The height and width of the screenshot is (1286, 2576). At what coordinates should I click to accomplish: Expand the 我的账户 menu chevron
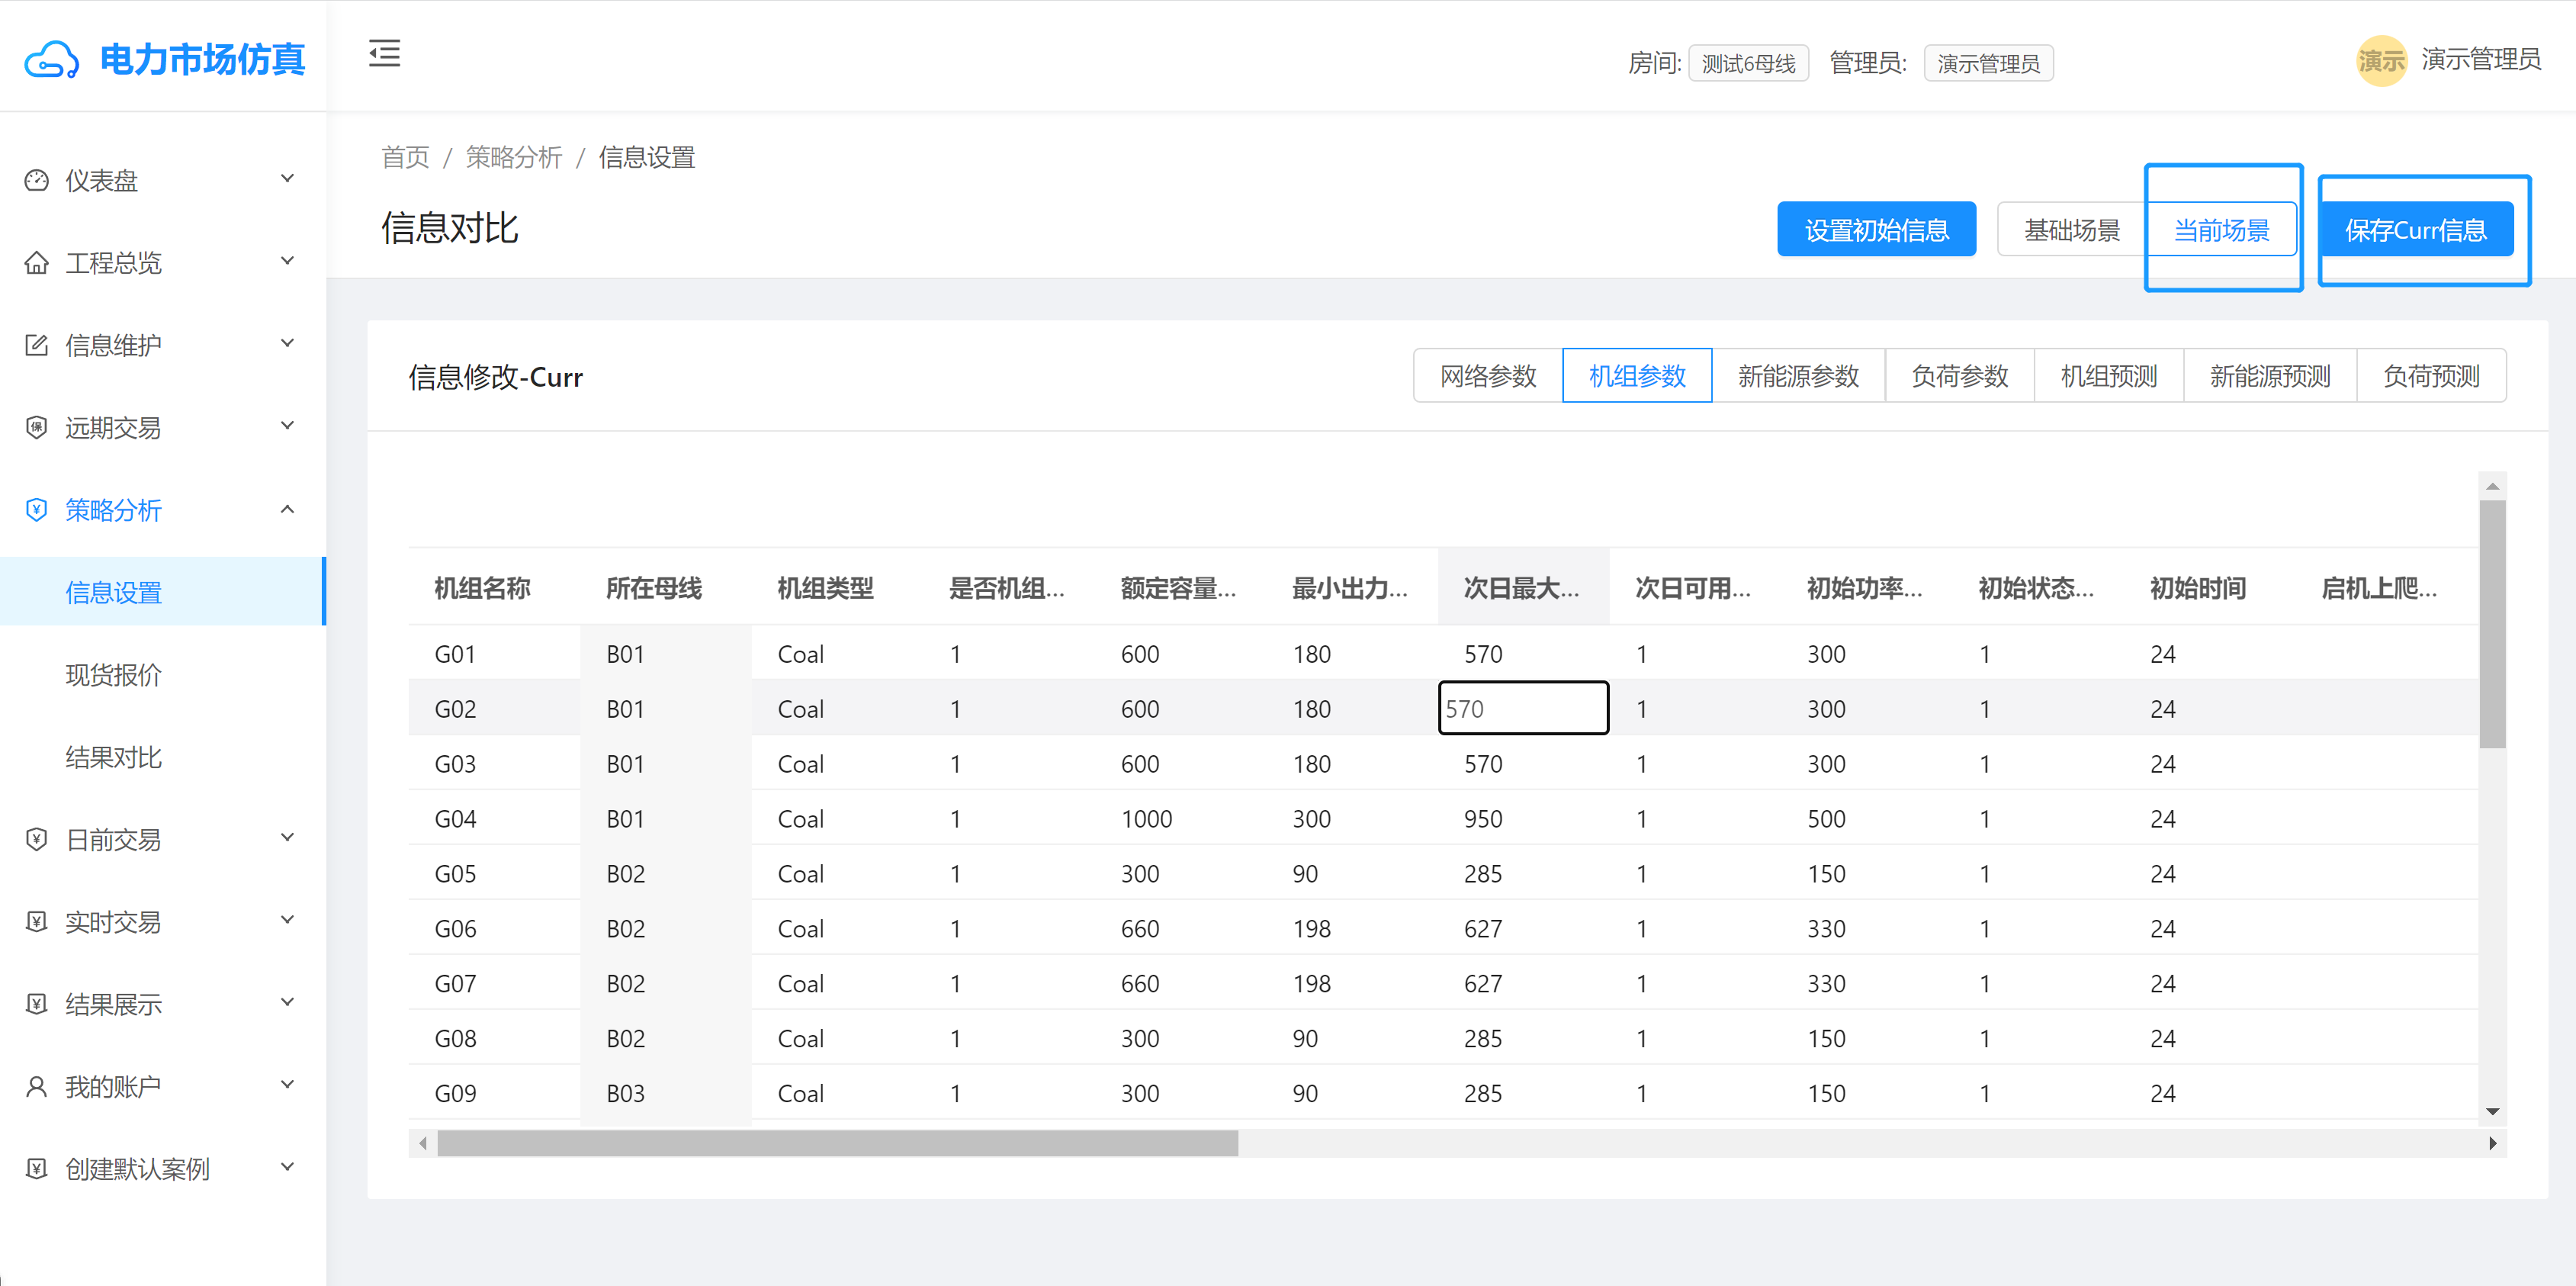[287, 1085]
